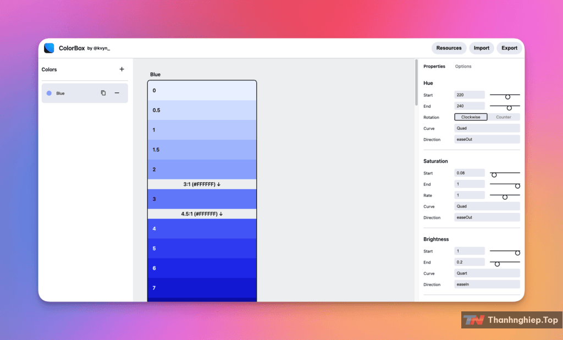This screenshot has width=563, height=340.
Task: Click the Brightness End input field
Action: (470, 262)
